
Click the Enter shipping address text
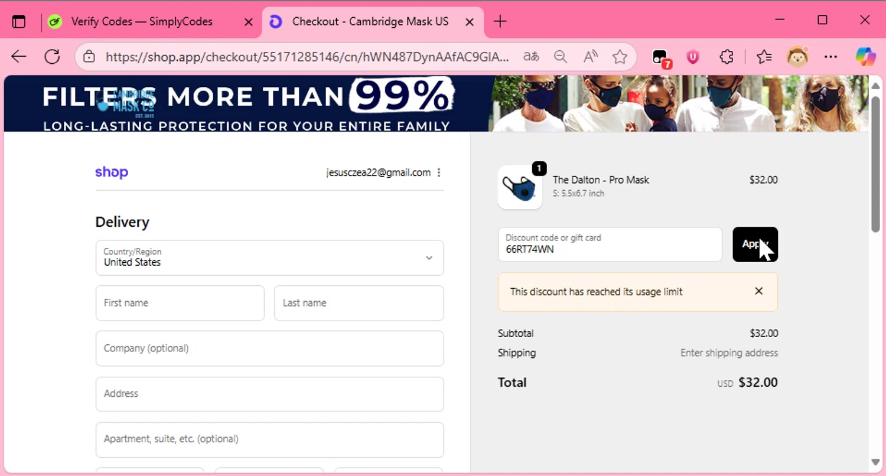pos(729,353)
